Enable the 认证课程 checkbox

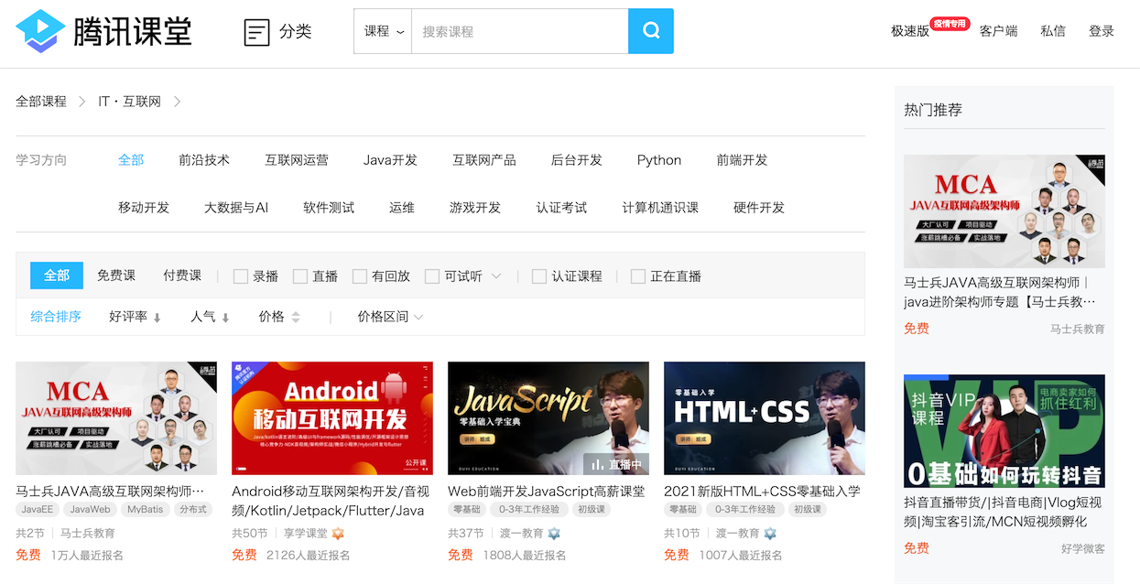539,276
